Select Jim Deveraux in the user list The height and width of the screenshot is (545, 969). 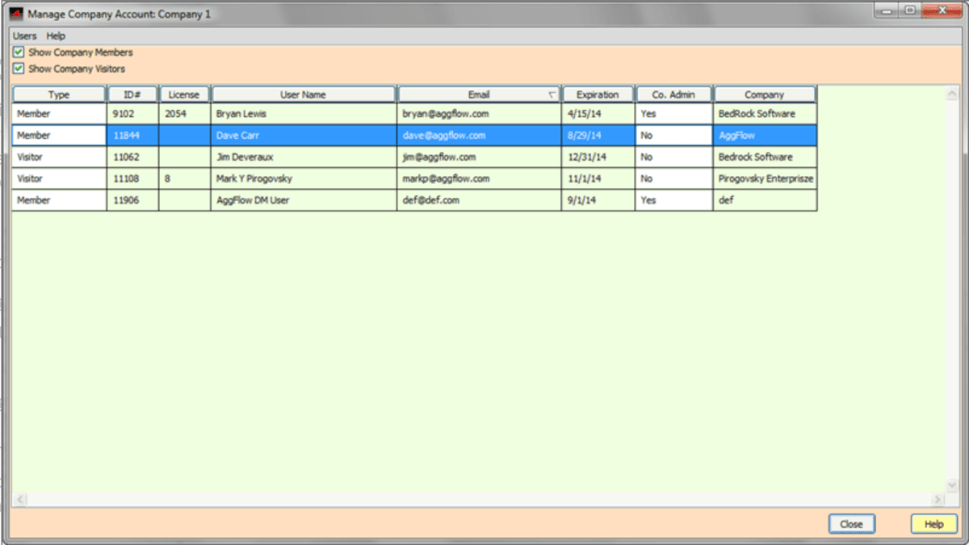coord(303,157)
